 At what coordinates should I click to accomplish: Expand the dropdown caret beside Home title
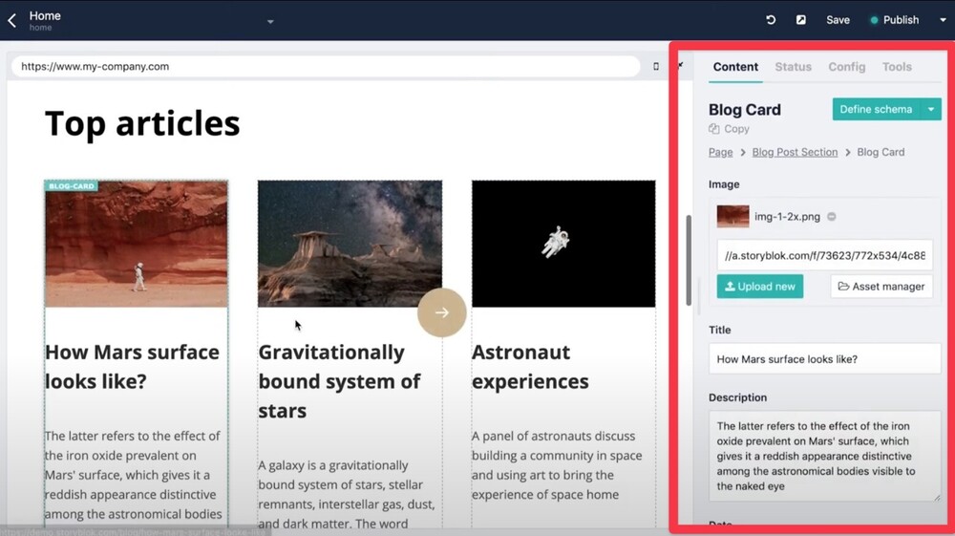click(270, 22)
